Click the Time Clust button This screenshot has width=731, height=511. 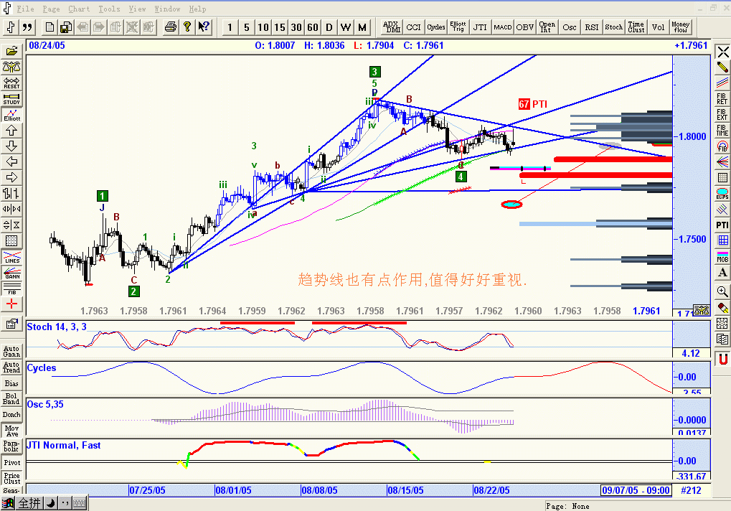point(636,27)
